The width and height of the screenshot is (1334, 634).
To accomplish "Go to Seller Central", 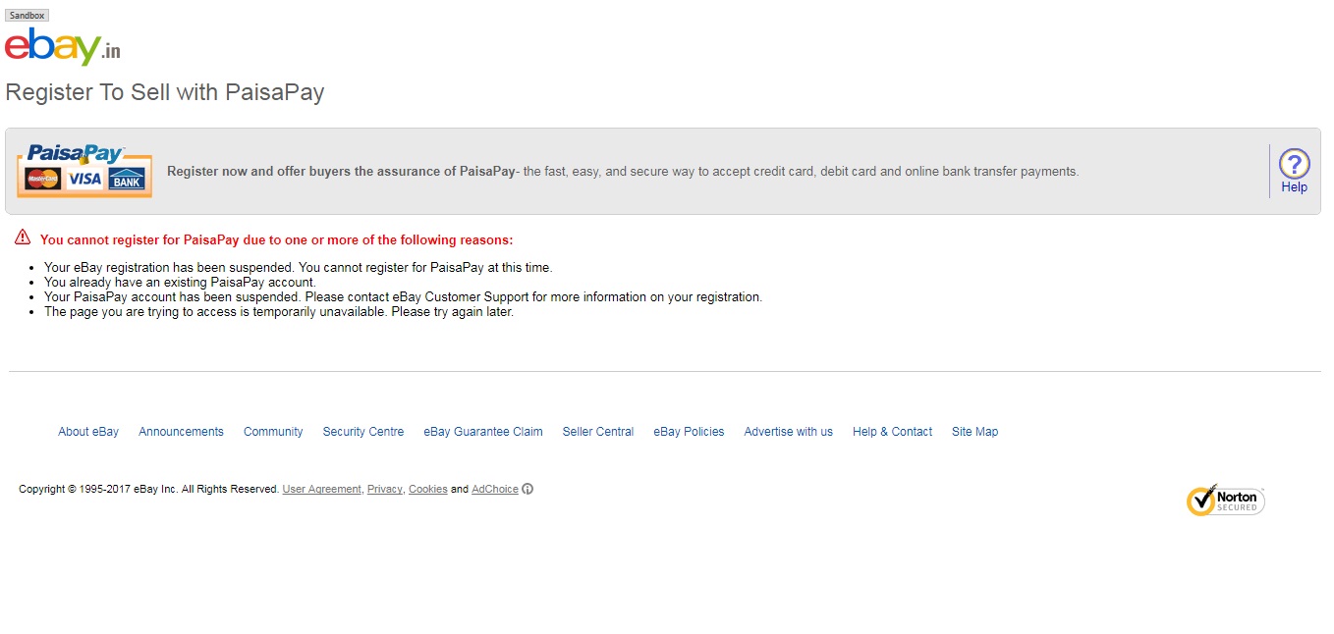I will point(598,432).
